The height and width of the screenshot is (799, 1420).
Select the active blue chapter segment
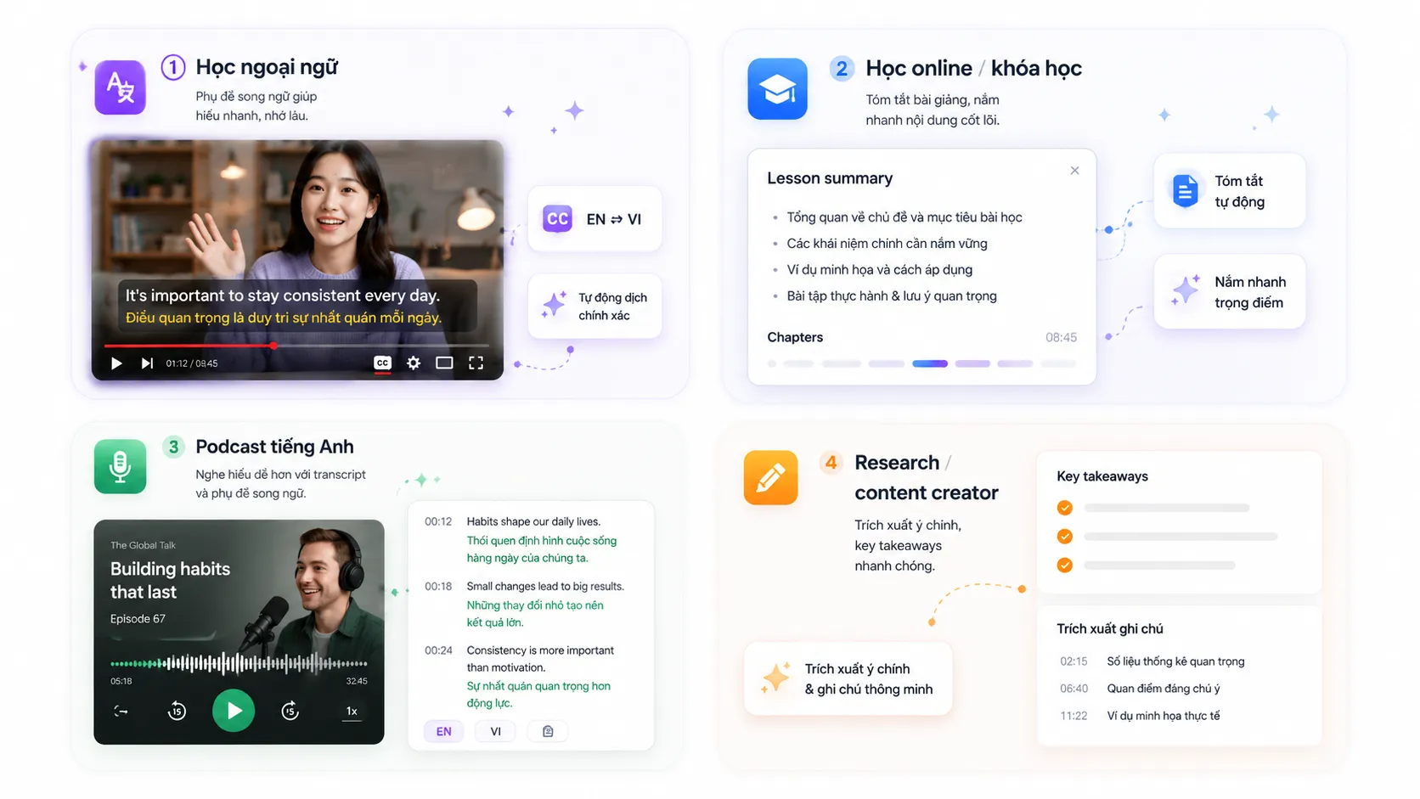930,363
